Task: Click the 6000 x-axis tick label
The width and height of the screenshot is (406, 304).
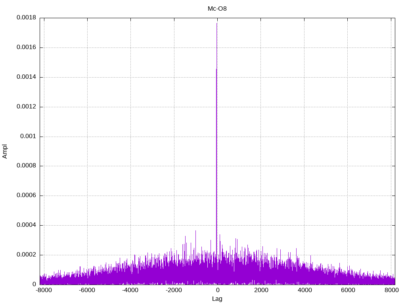Action: coord(348,290)
